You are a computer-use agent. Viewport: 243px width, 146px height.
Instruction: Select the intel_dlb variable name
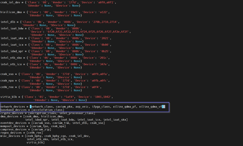pos(9,22)
